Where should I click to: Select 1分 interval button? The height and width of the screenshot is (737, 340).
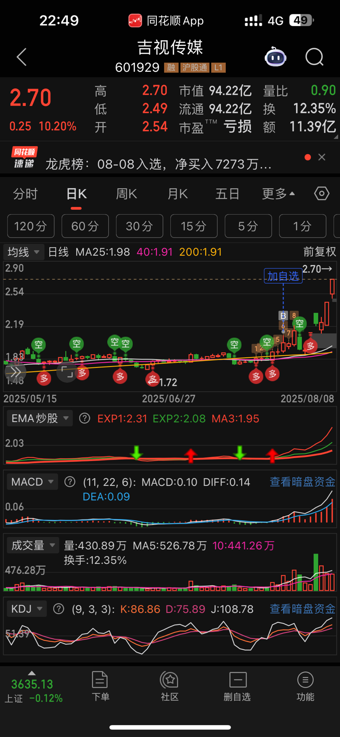303,226
